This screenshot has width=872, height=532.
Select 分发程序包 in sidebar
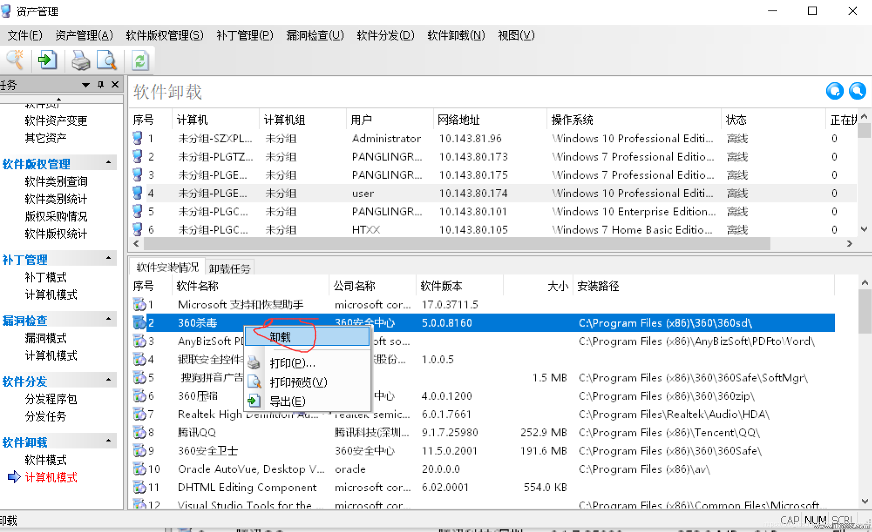tap(51, 399)
